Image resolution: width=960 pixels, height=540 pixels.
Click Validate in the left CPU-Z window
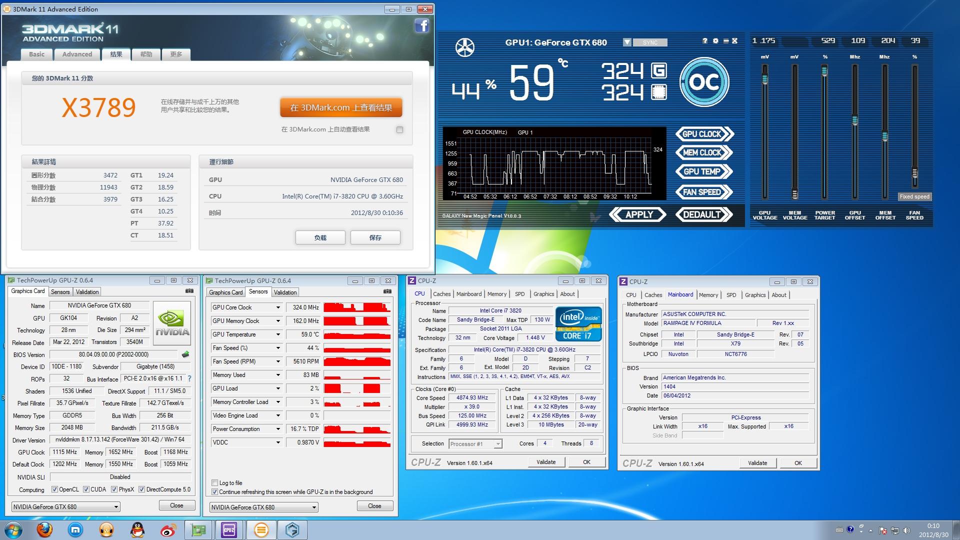click(x=546, y=462)
